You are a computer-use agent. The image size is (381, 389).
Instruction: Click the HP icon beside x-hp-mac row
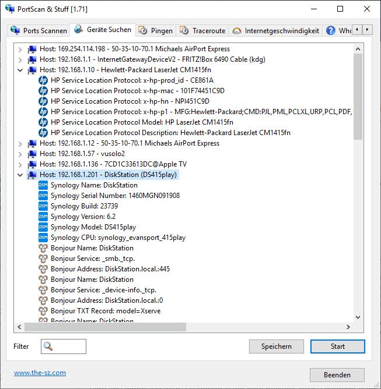click(x=43, y=91)
